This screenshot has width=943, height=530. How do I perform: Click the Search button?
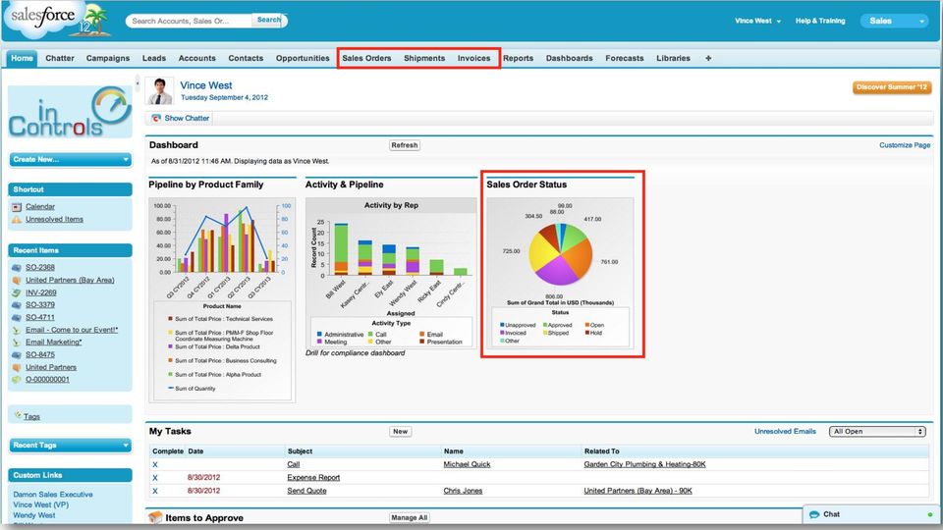pyautogui.click(x=269, y=20)
